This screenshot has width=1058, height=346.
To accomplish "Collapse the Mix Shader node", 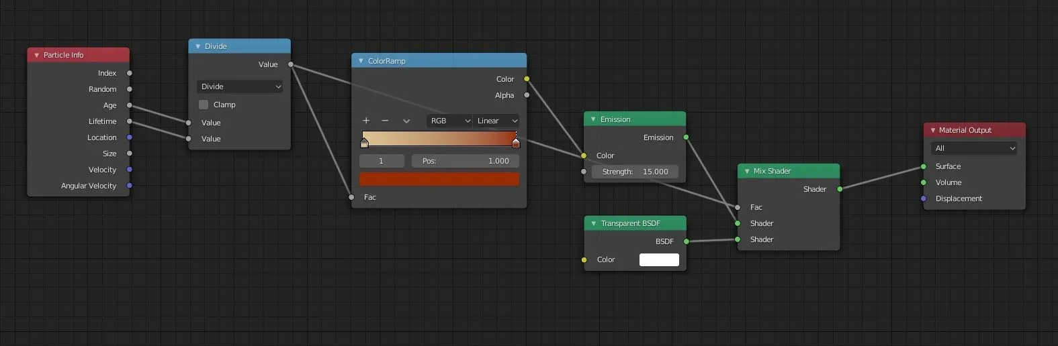I will point(746,171).
